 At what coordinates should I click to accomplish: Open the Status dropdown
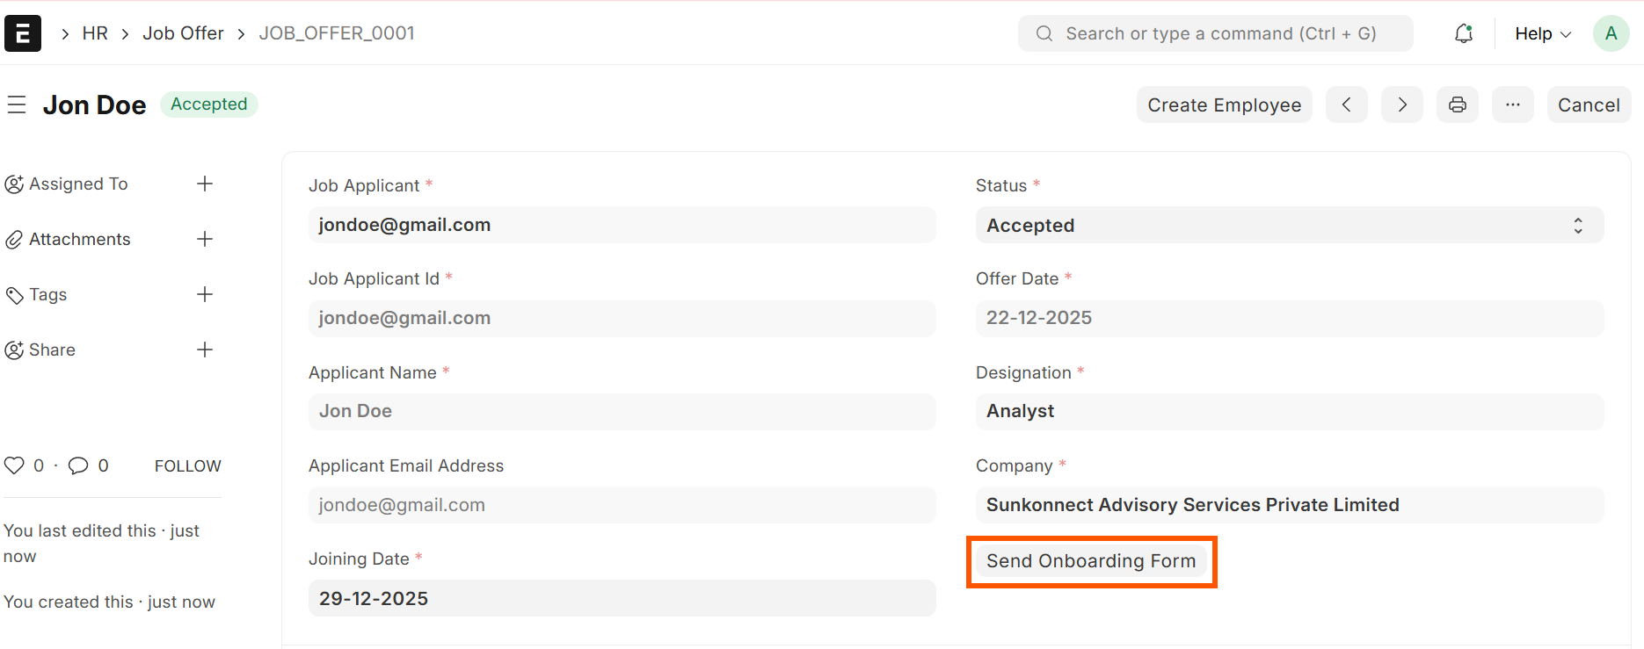pyautogui.click(x=1289, y=226)
